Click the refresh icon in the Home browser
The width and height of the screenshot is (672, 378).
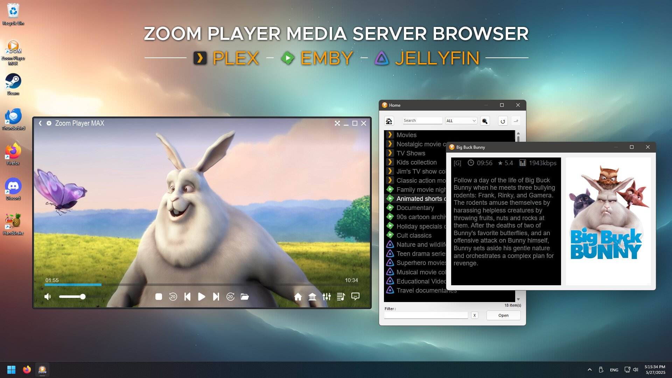pos(503,120)
